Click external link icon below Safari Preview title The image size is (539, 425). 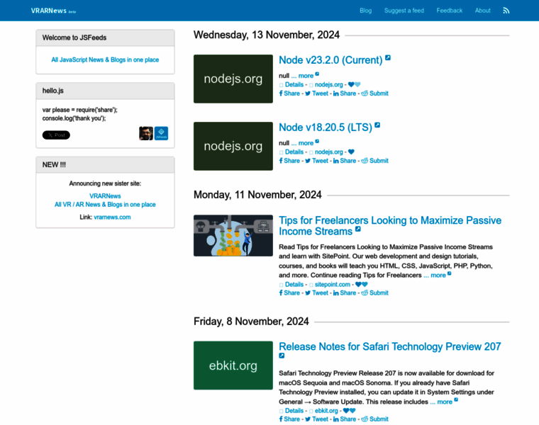pos(282,356)
